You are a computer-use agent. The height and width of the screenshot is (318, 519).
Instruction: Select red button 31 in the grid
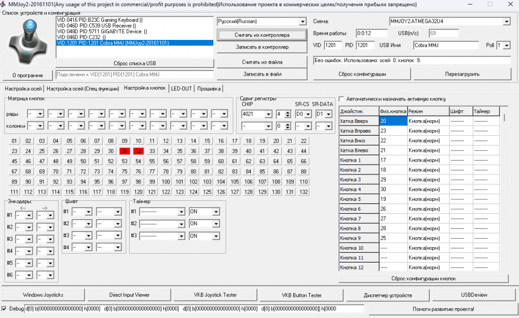[125, 151]
